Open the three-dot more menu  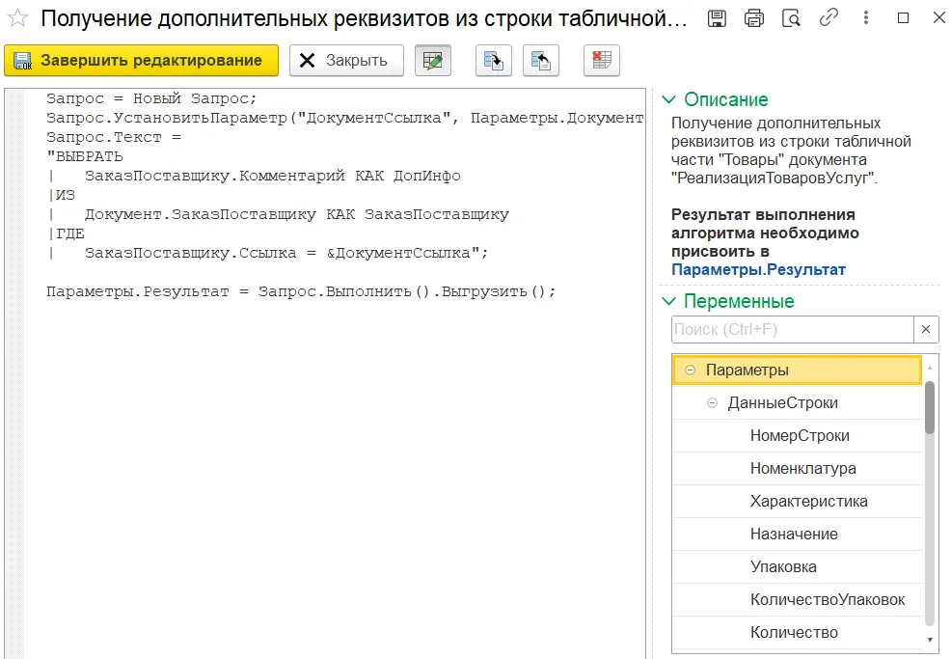pos(865,18)
